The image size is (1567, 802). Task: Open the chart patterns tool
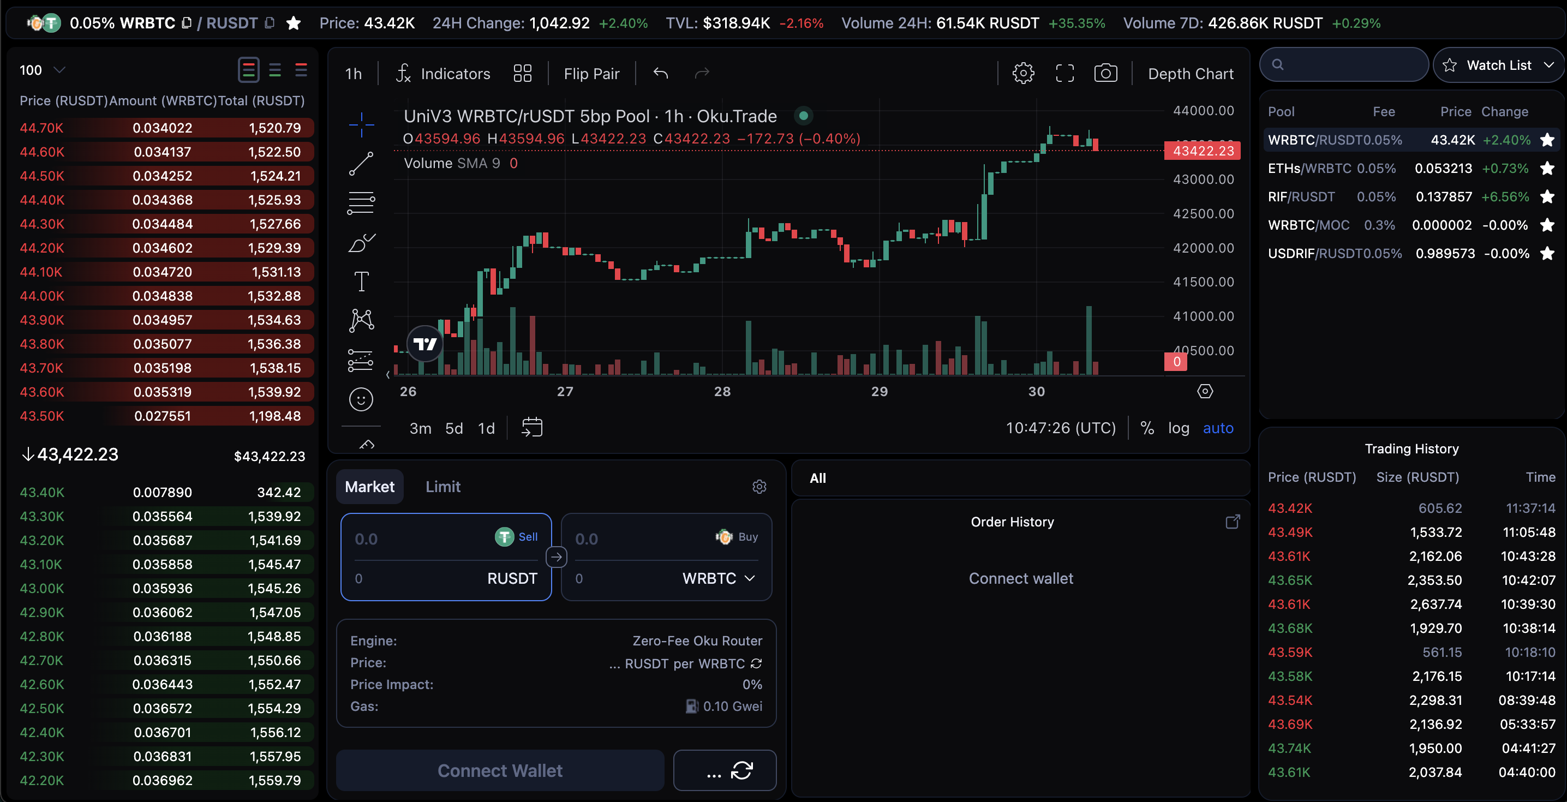[361, 320]
